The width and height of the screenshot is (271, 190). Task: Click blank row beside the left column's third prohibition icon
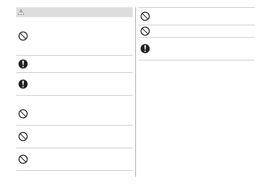tap(79, 136)
